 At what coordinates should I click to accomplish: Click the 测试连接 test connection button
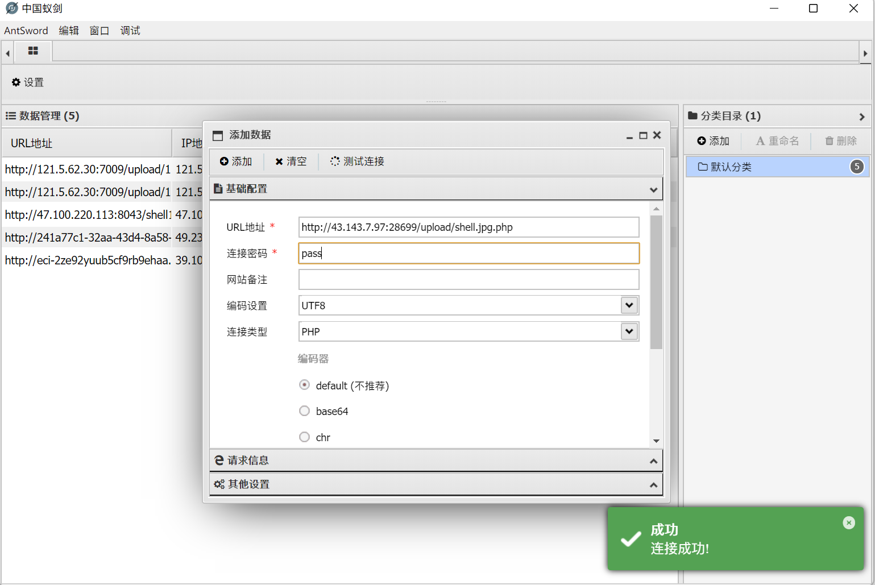[x=357, y=161]
